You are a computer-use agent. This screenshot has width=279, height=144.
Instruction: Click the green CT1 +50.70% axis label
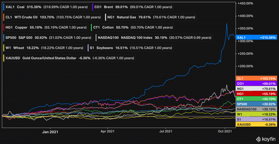click(x=256, y=99)
